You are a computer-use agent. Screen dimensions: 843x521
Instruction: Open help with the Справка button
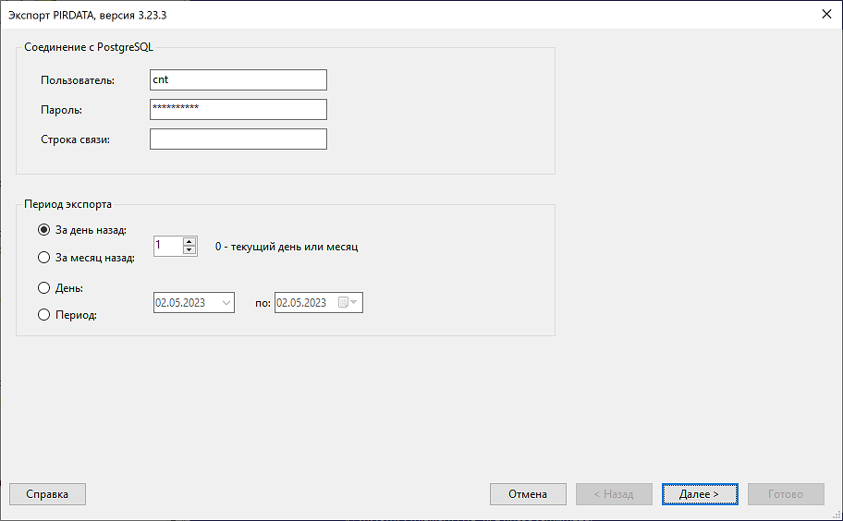[x=47, y=494]
